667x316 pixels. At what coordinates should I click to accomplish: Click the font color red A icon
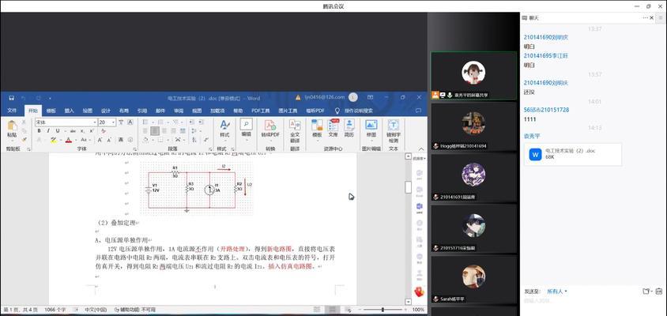click(69, 139)
